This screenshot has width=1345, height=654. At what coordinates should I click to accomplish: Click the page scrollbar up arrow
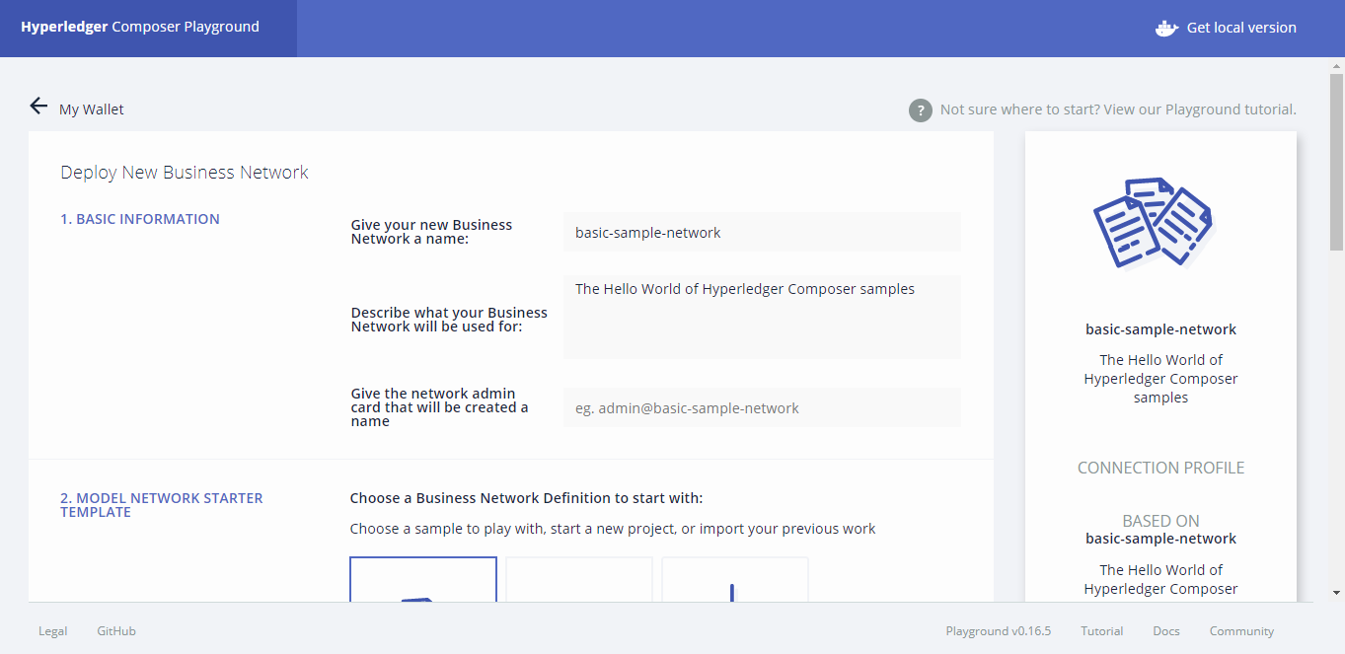(x=1337, y=65)
